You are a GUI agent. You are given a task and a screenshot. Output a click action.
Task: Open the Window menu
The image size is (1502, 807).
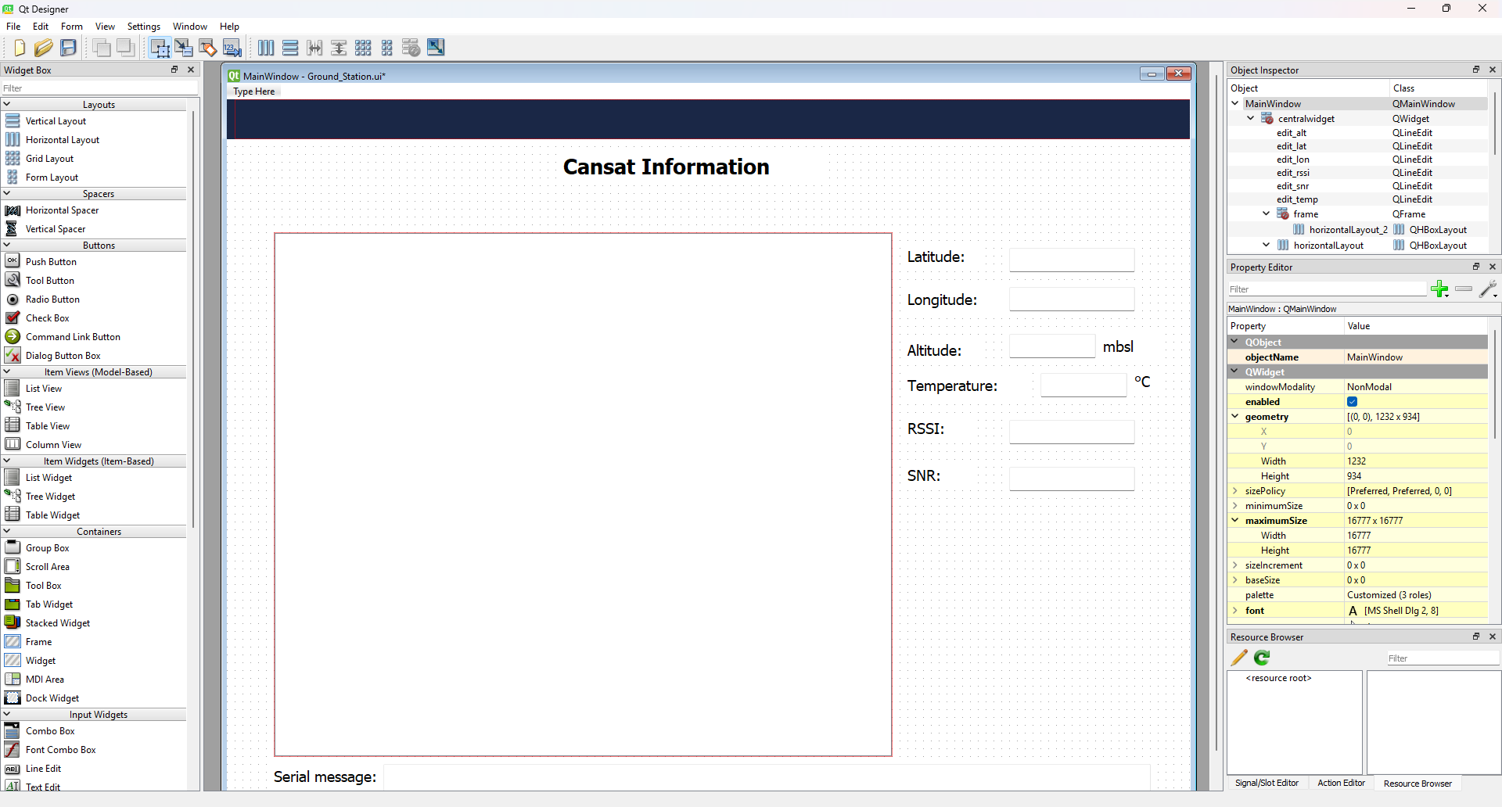point(190,27)
